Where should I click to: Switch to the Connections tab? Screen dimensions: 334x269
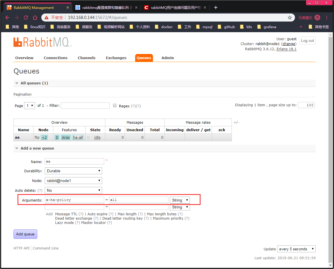[56, 58]
